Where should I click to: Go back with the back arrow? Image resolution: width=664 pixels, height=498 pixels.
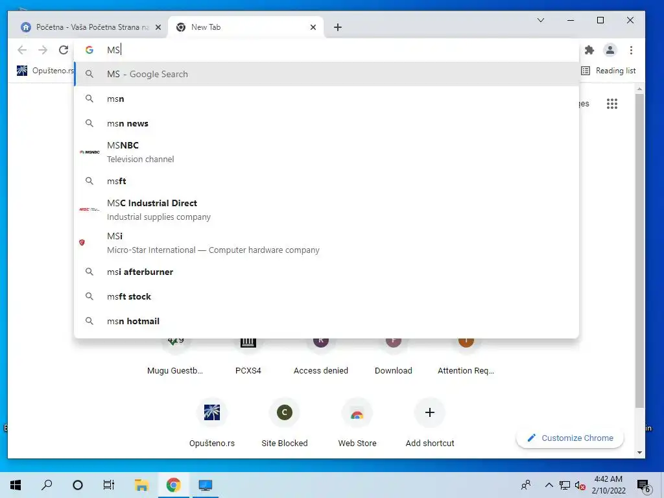click(22, 50)
